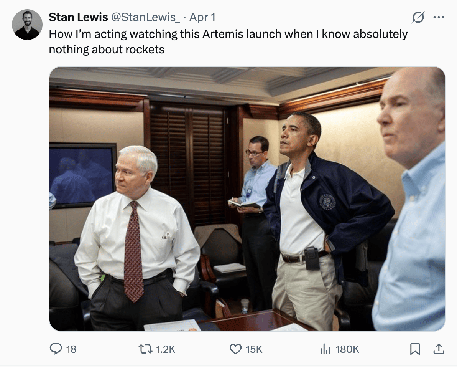457x367 pixels.
Task: Open the attached situation room photo
Action: point(247,198)
